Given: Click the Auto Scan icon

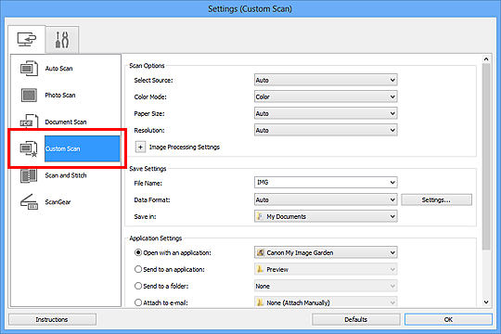Looking at the screenshot, I should click(29, 68).
